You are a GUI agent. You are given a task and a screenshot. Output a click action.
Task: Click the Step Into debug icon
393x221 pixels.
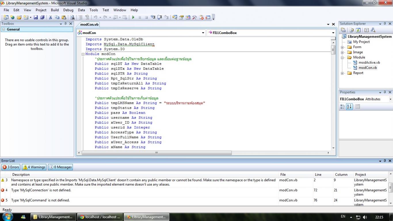pos(153,17)
